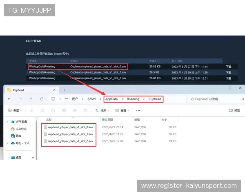Sort by 类型 type column header
This screenshot has width=245, height=196.
(x=137, y=120)
